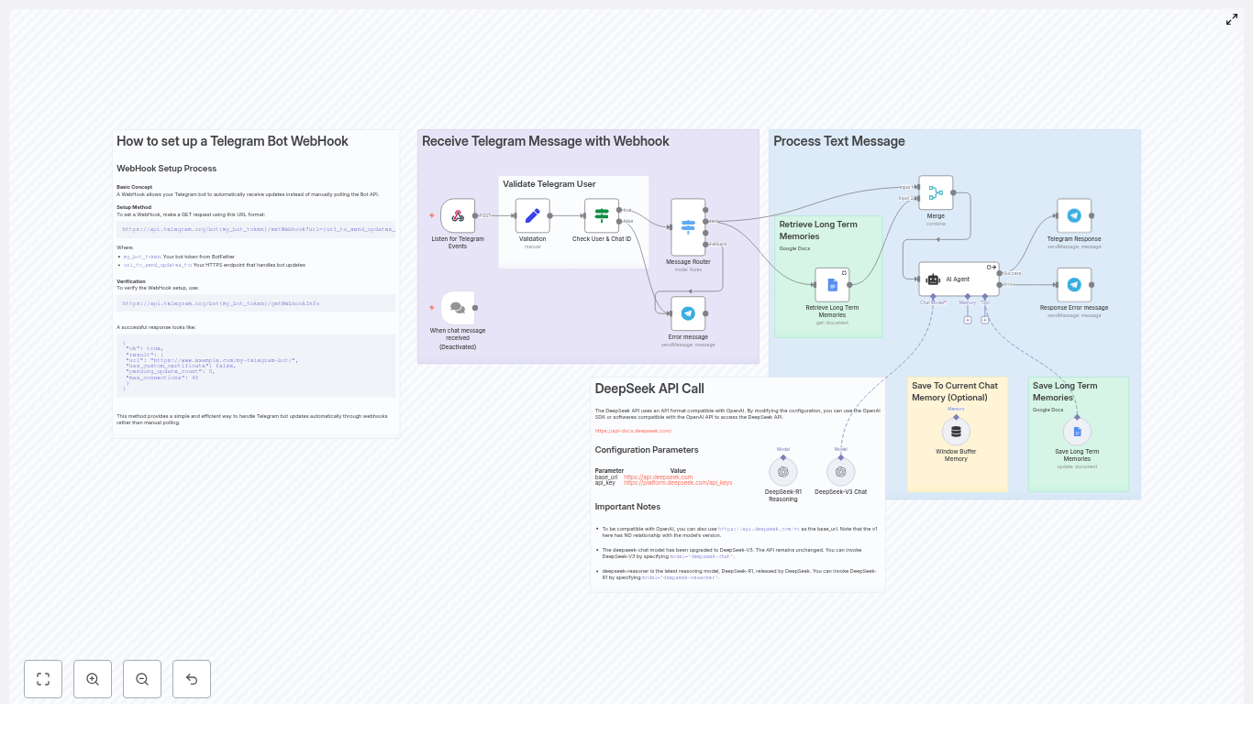The height and width of the screenshot is (746, 1253).
Task: Open the Merge node
Action: pos(936,193)
